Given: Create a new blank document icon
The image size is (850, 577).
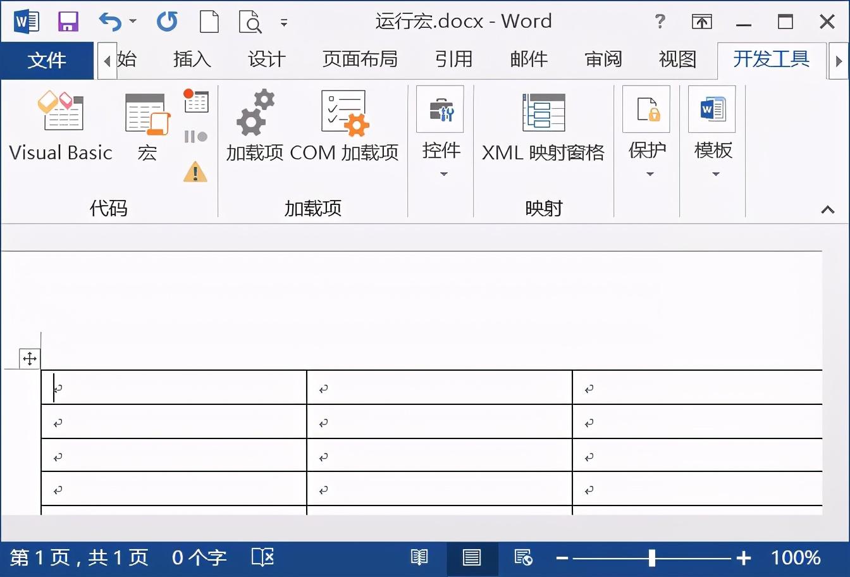Looking at the screenshot, I should (x=209, y=22).
